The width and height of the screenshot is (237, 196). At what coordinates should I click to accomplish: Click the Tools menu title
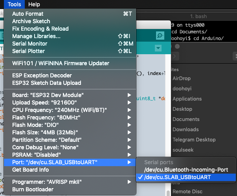14,4
